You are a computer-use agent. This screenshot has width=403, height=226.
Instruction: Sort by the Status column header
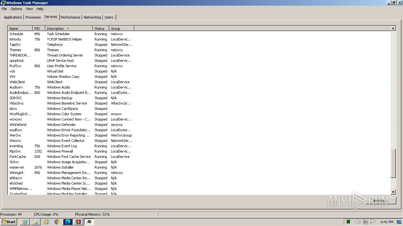[101, 29]
